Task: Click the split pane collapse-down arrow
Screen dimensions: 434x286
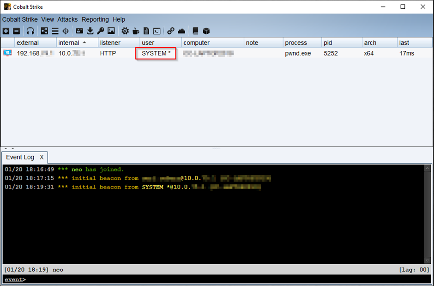Action: point(13,149)
